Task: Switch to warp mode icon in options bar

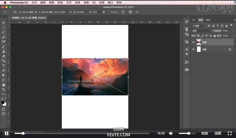Action: pos(123,12)
